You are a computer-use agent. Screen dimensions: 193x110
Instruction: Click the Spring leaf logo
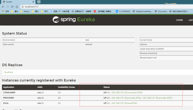pos(56,19)
